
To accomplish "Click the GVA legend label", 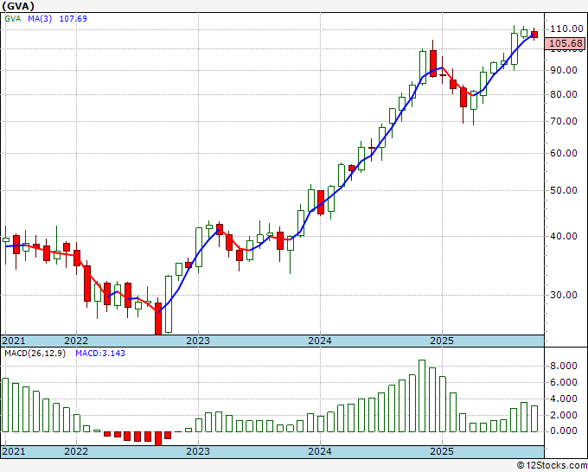I will pos(13,18).
